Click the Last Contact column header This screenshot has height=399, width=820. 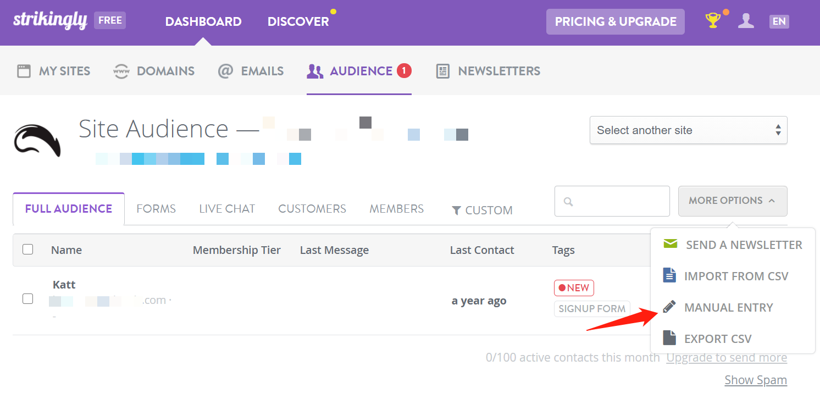[482, 250]
